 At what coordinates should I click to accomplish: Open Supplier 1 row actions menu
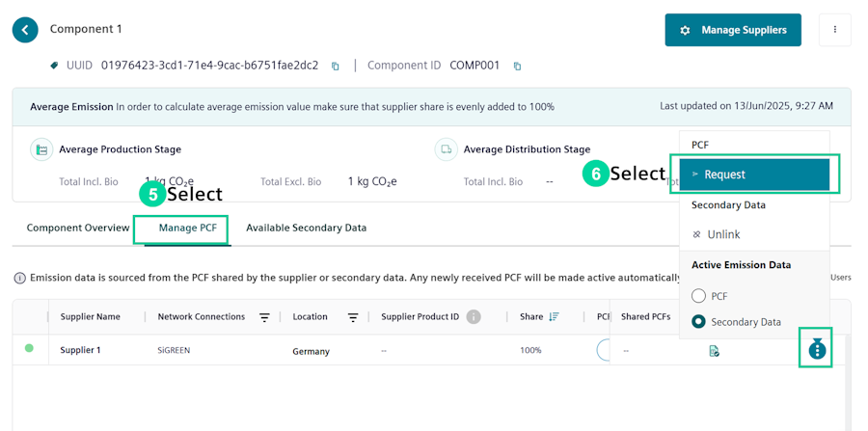[x=817, y=349]
